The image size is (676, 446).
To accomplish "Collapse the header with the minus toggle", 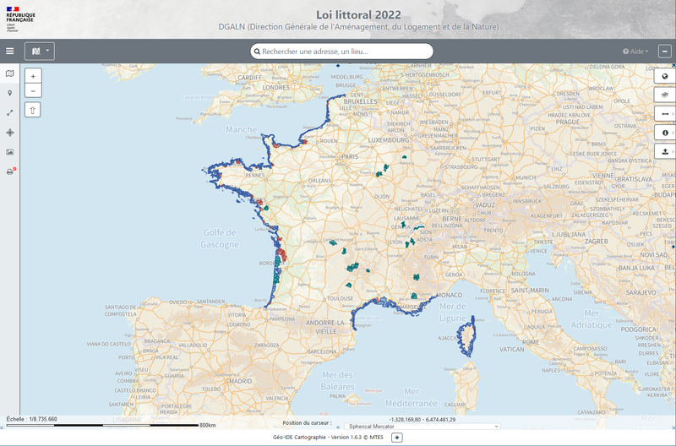I will (665, 52).
